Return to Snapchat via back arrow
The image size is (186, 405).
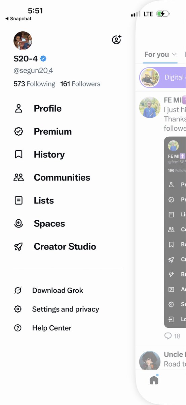18,19
